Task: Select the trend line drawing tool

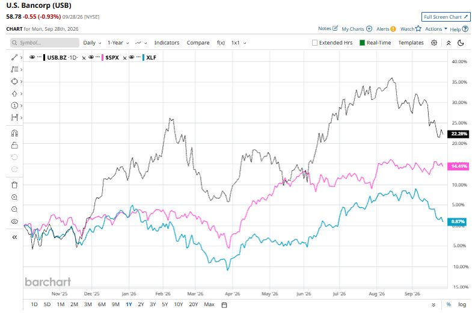Action: click(x=14, y=57)
